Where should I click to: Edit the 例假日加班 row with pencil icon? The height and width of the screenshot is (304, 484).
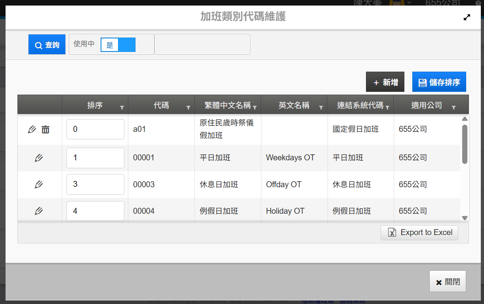[39, 211]
